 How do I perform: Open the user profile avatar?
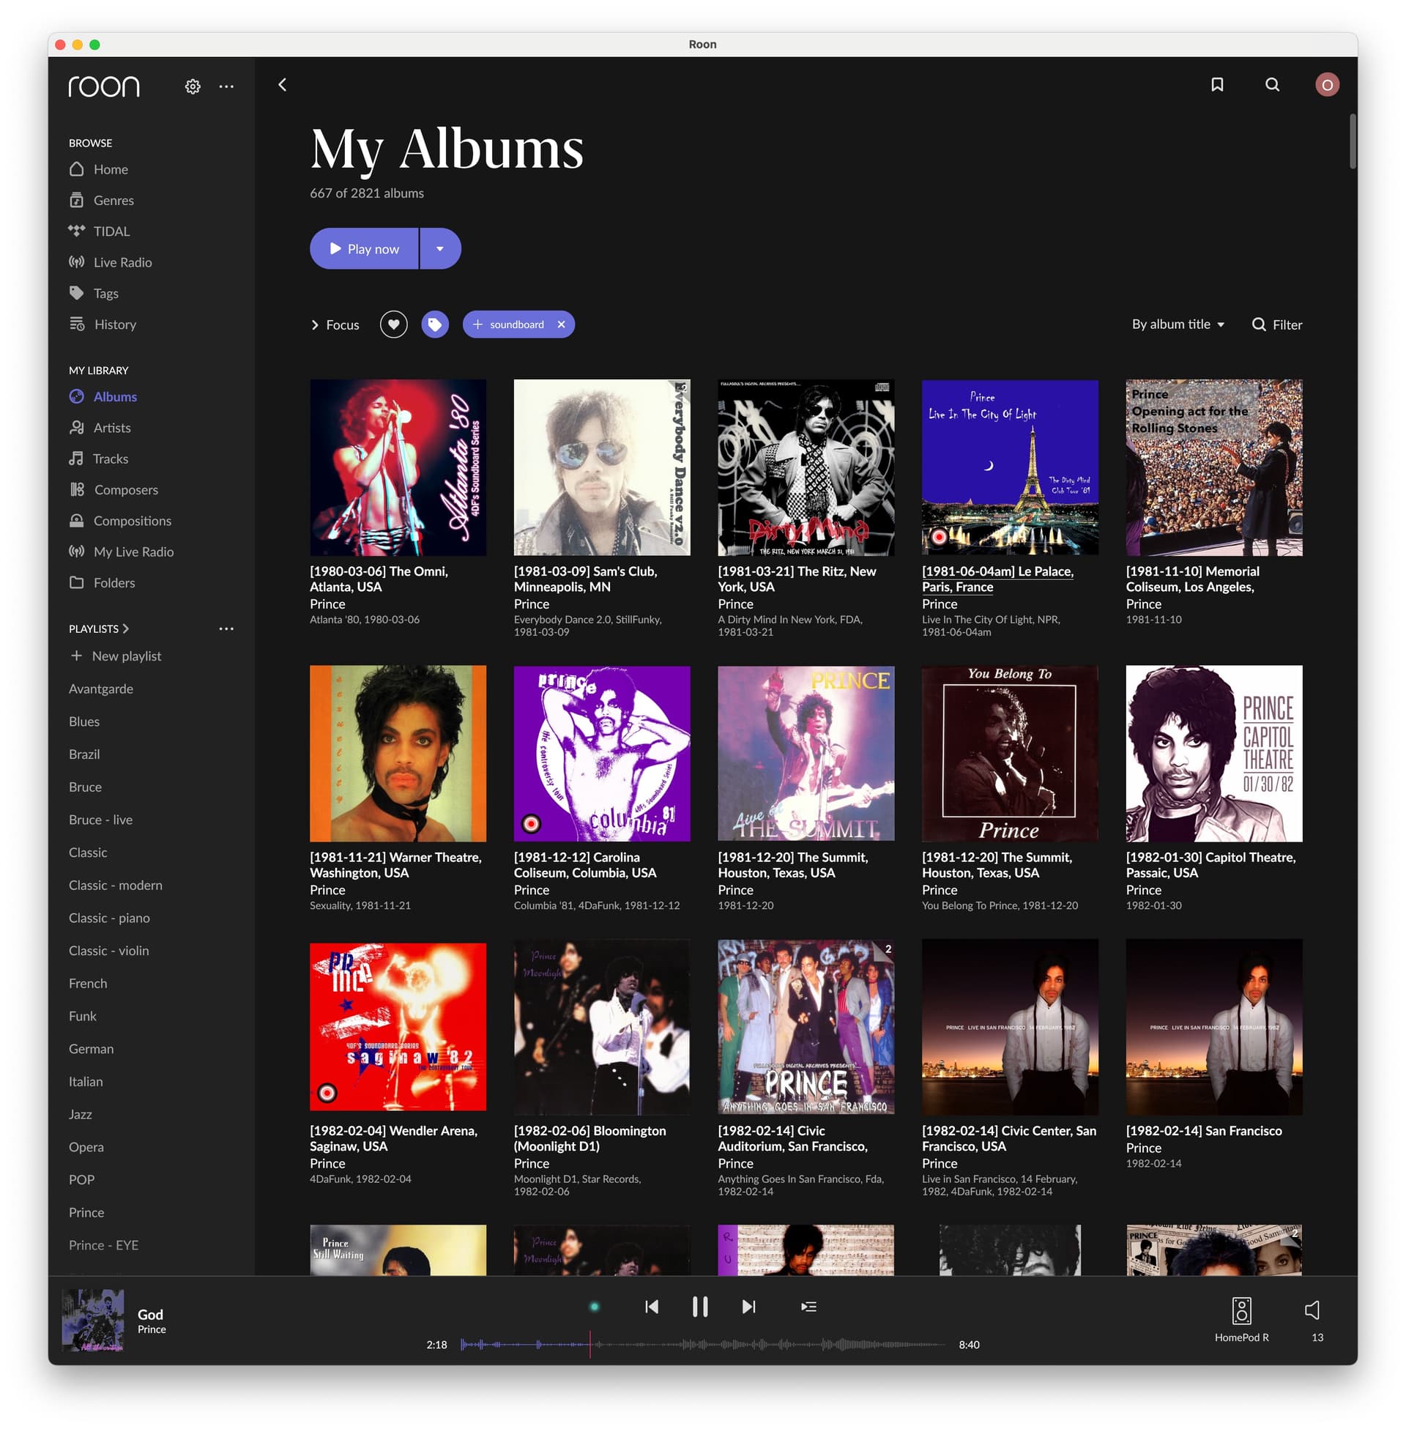pyautogui.click(x=1327, y=85)
